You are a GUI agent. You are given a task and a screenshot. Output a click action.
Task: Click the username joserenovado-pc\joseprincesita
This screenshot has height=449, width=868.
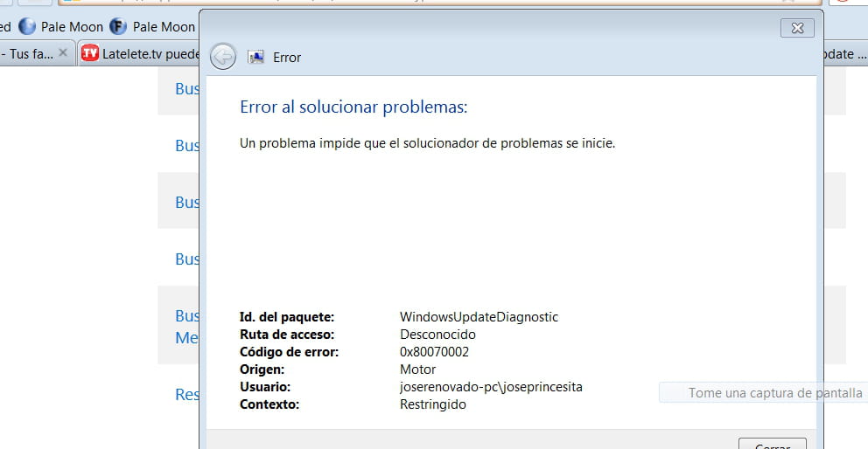click(491, 387)
